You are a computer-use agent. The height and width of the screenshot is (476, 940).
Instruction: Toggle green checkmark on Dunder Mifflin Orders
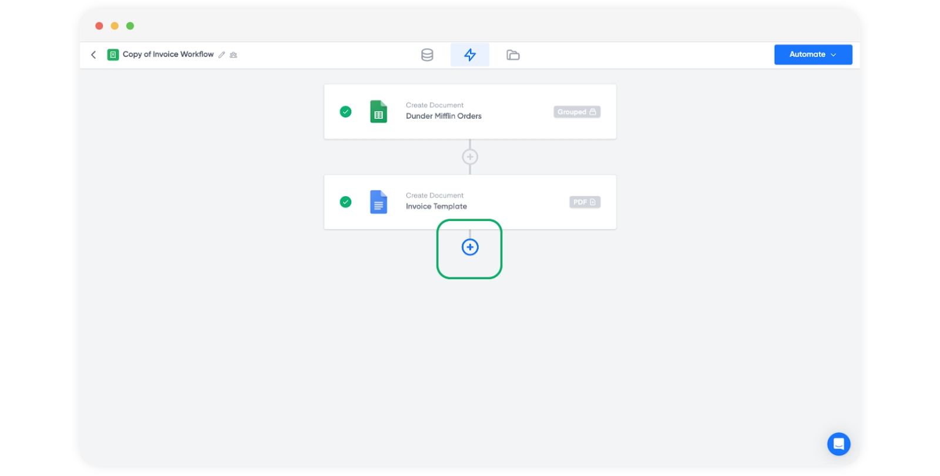tap(345, 112)
